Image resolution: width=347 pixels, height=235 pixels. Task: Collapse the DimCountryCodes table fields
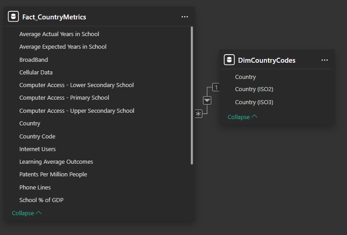tap(242, 117)
